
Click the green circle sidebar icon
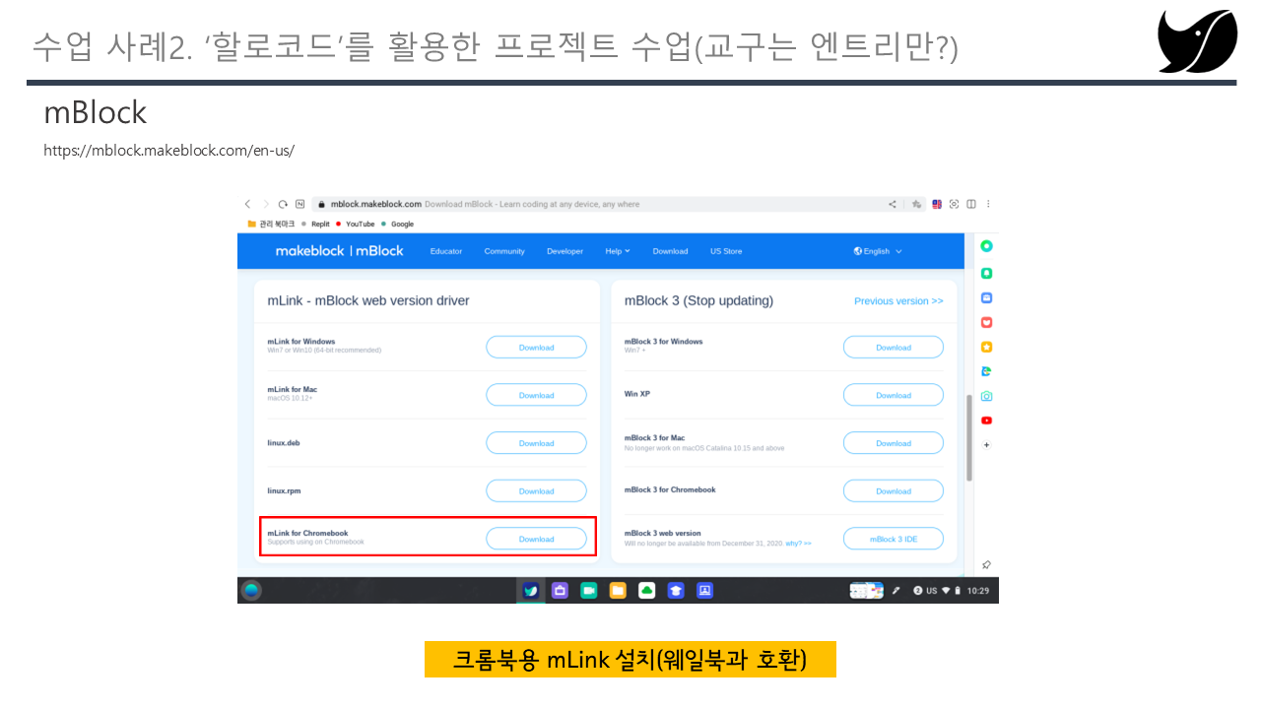tap(986, 246)
